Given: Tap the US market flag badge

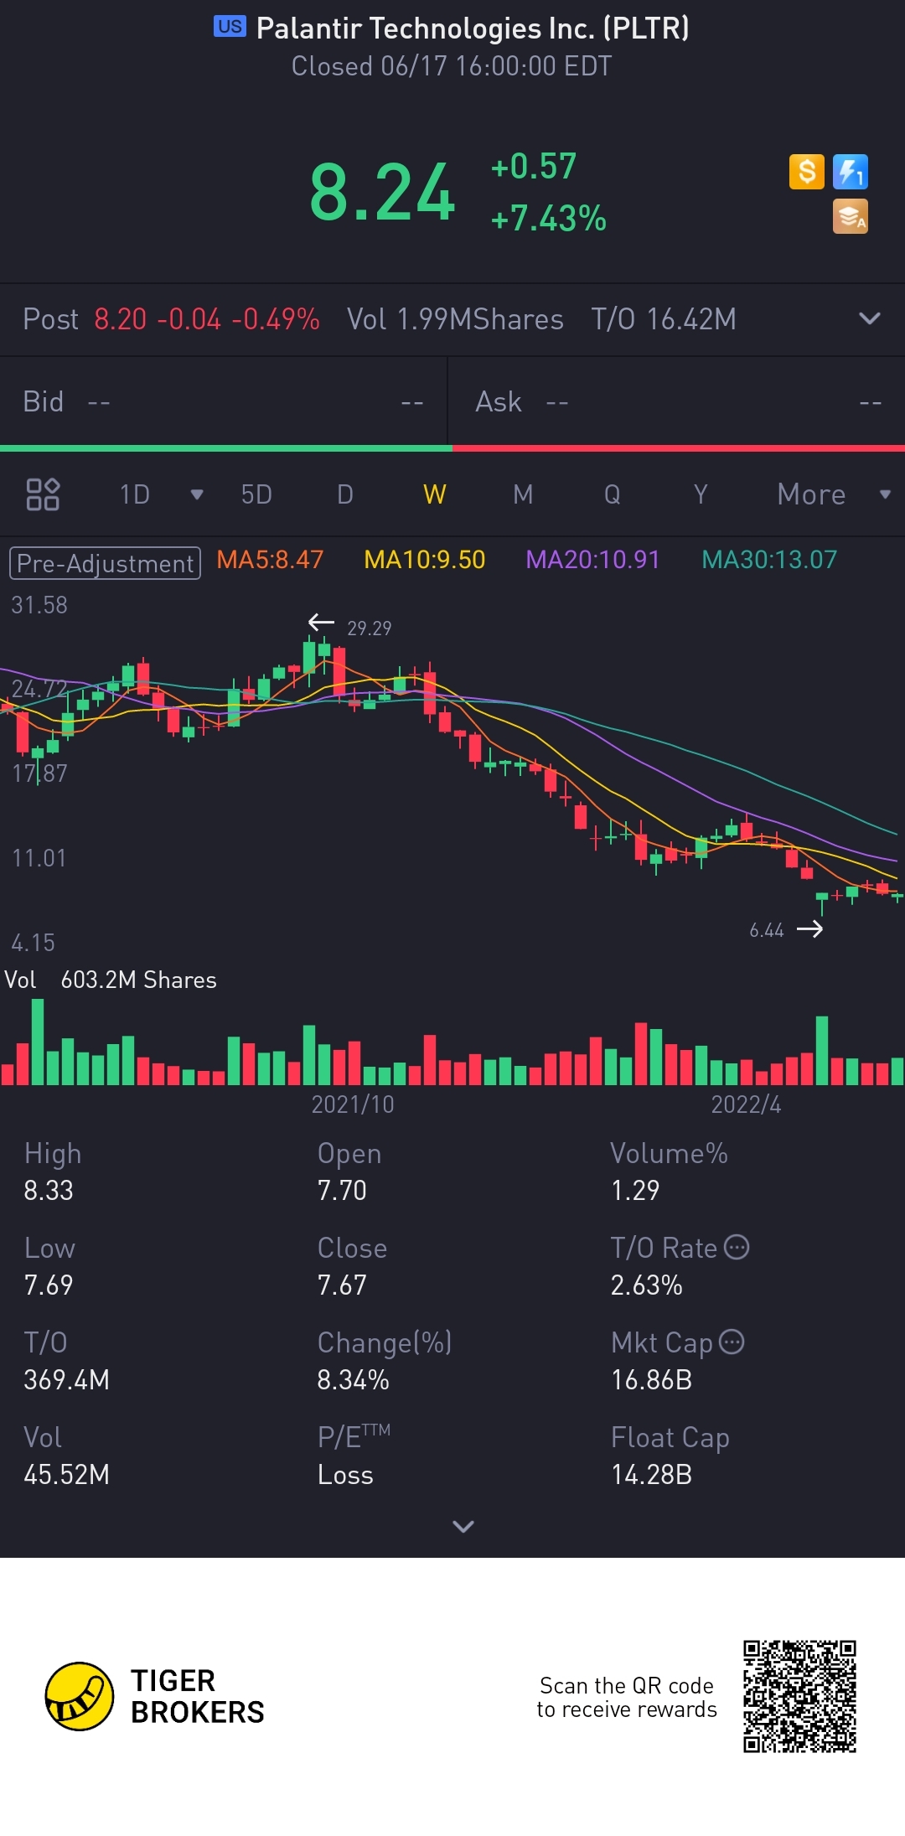Looking at the screenshot, I should pos(230,27).
